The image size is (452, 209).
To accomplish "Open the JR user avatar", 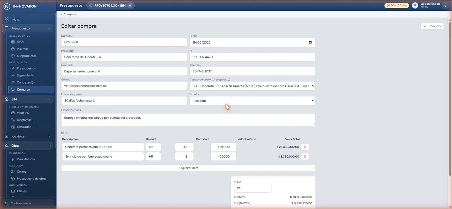I will pos(415,6).
